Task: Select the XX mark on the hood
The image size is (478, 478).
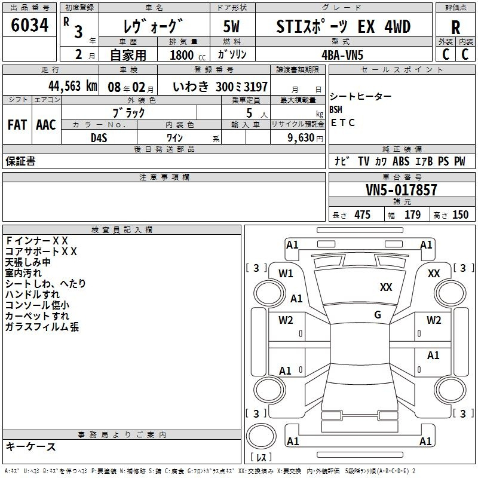Action: pyautogui.click(x=386, y=287)
